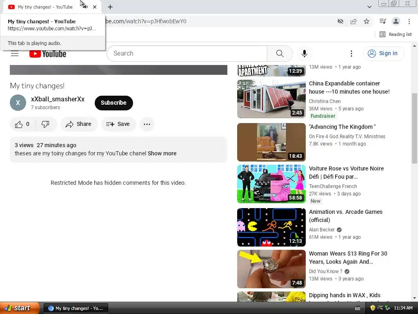The height and width of the screenshot is (314, 418).
Task: Click the on-screen keyboard tray icon
Action: (x=358, y=308)
